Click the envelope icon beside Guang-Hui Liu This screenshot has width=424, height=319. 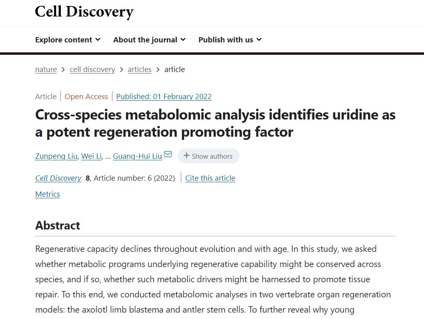168,154
